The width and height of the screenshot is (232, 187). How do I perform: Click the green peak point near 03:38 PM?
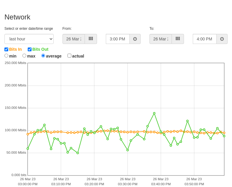coord(154,113)
